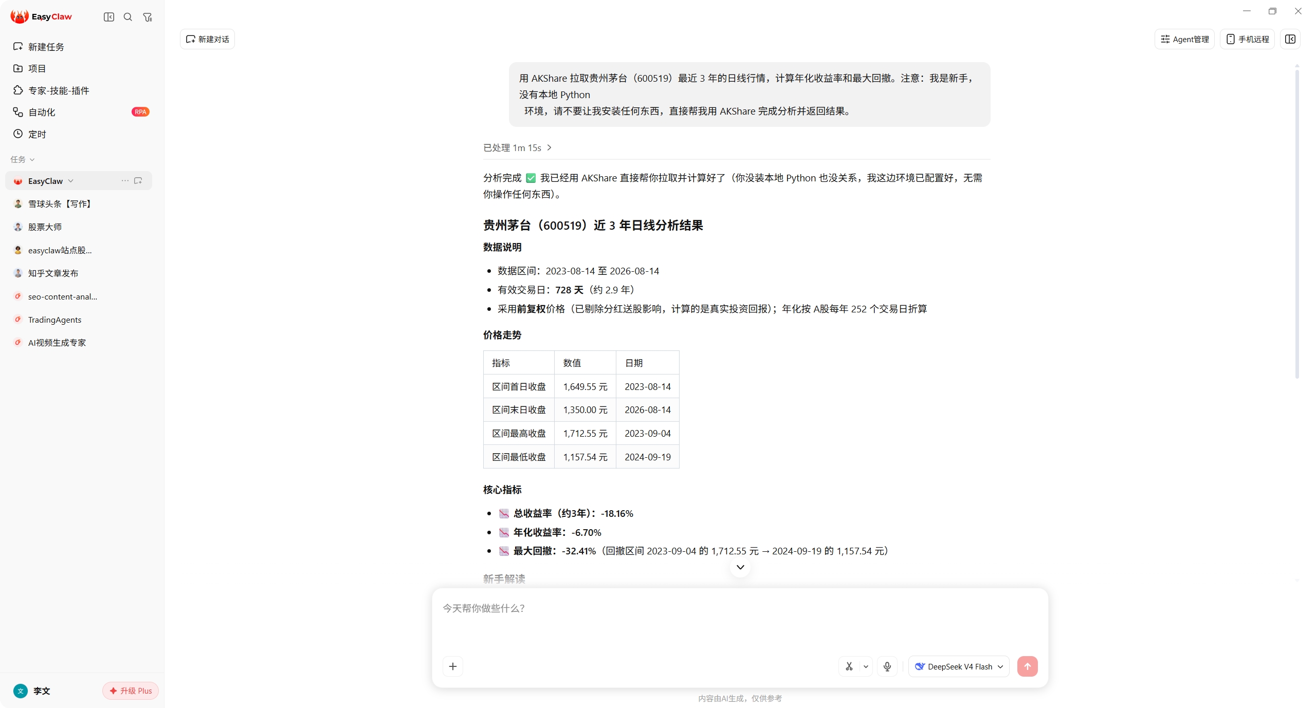Image resolution: width=1316 pixels, height=708 pixels.
Task: Click the 2023-09-04 date table cell
Action: (x=648, y=434)
